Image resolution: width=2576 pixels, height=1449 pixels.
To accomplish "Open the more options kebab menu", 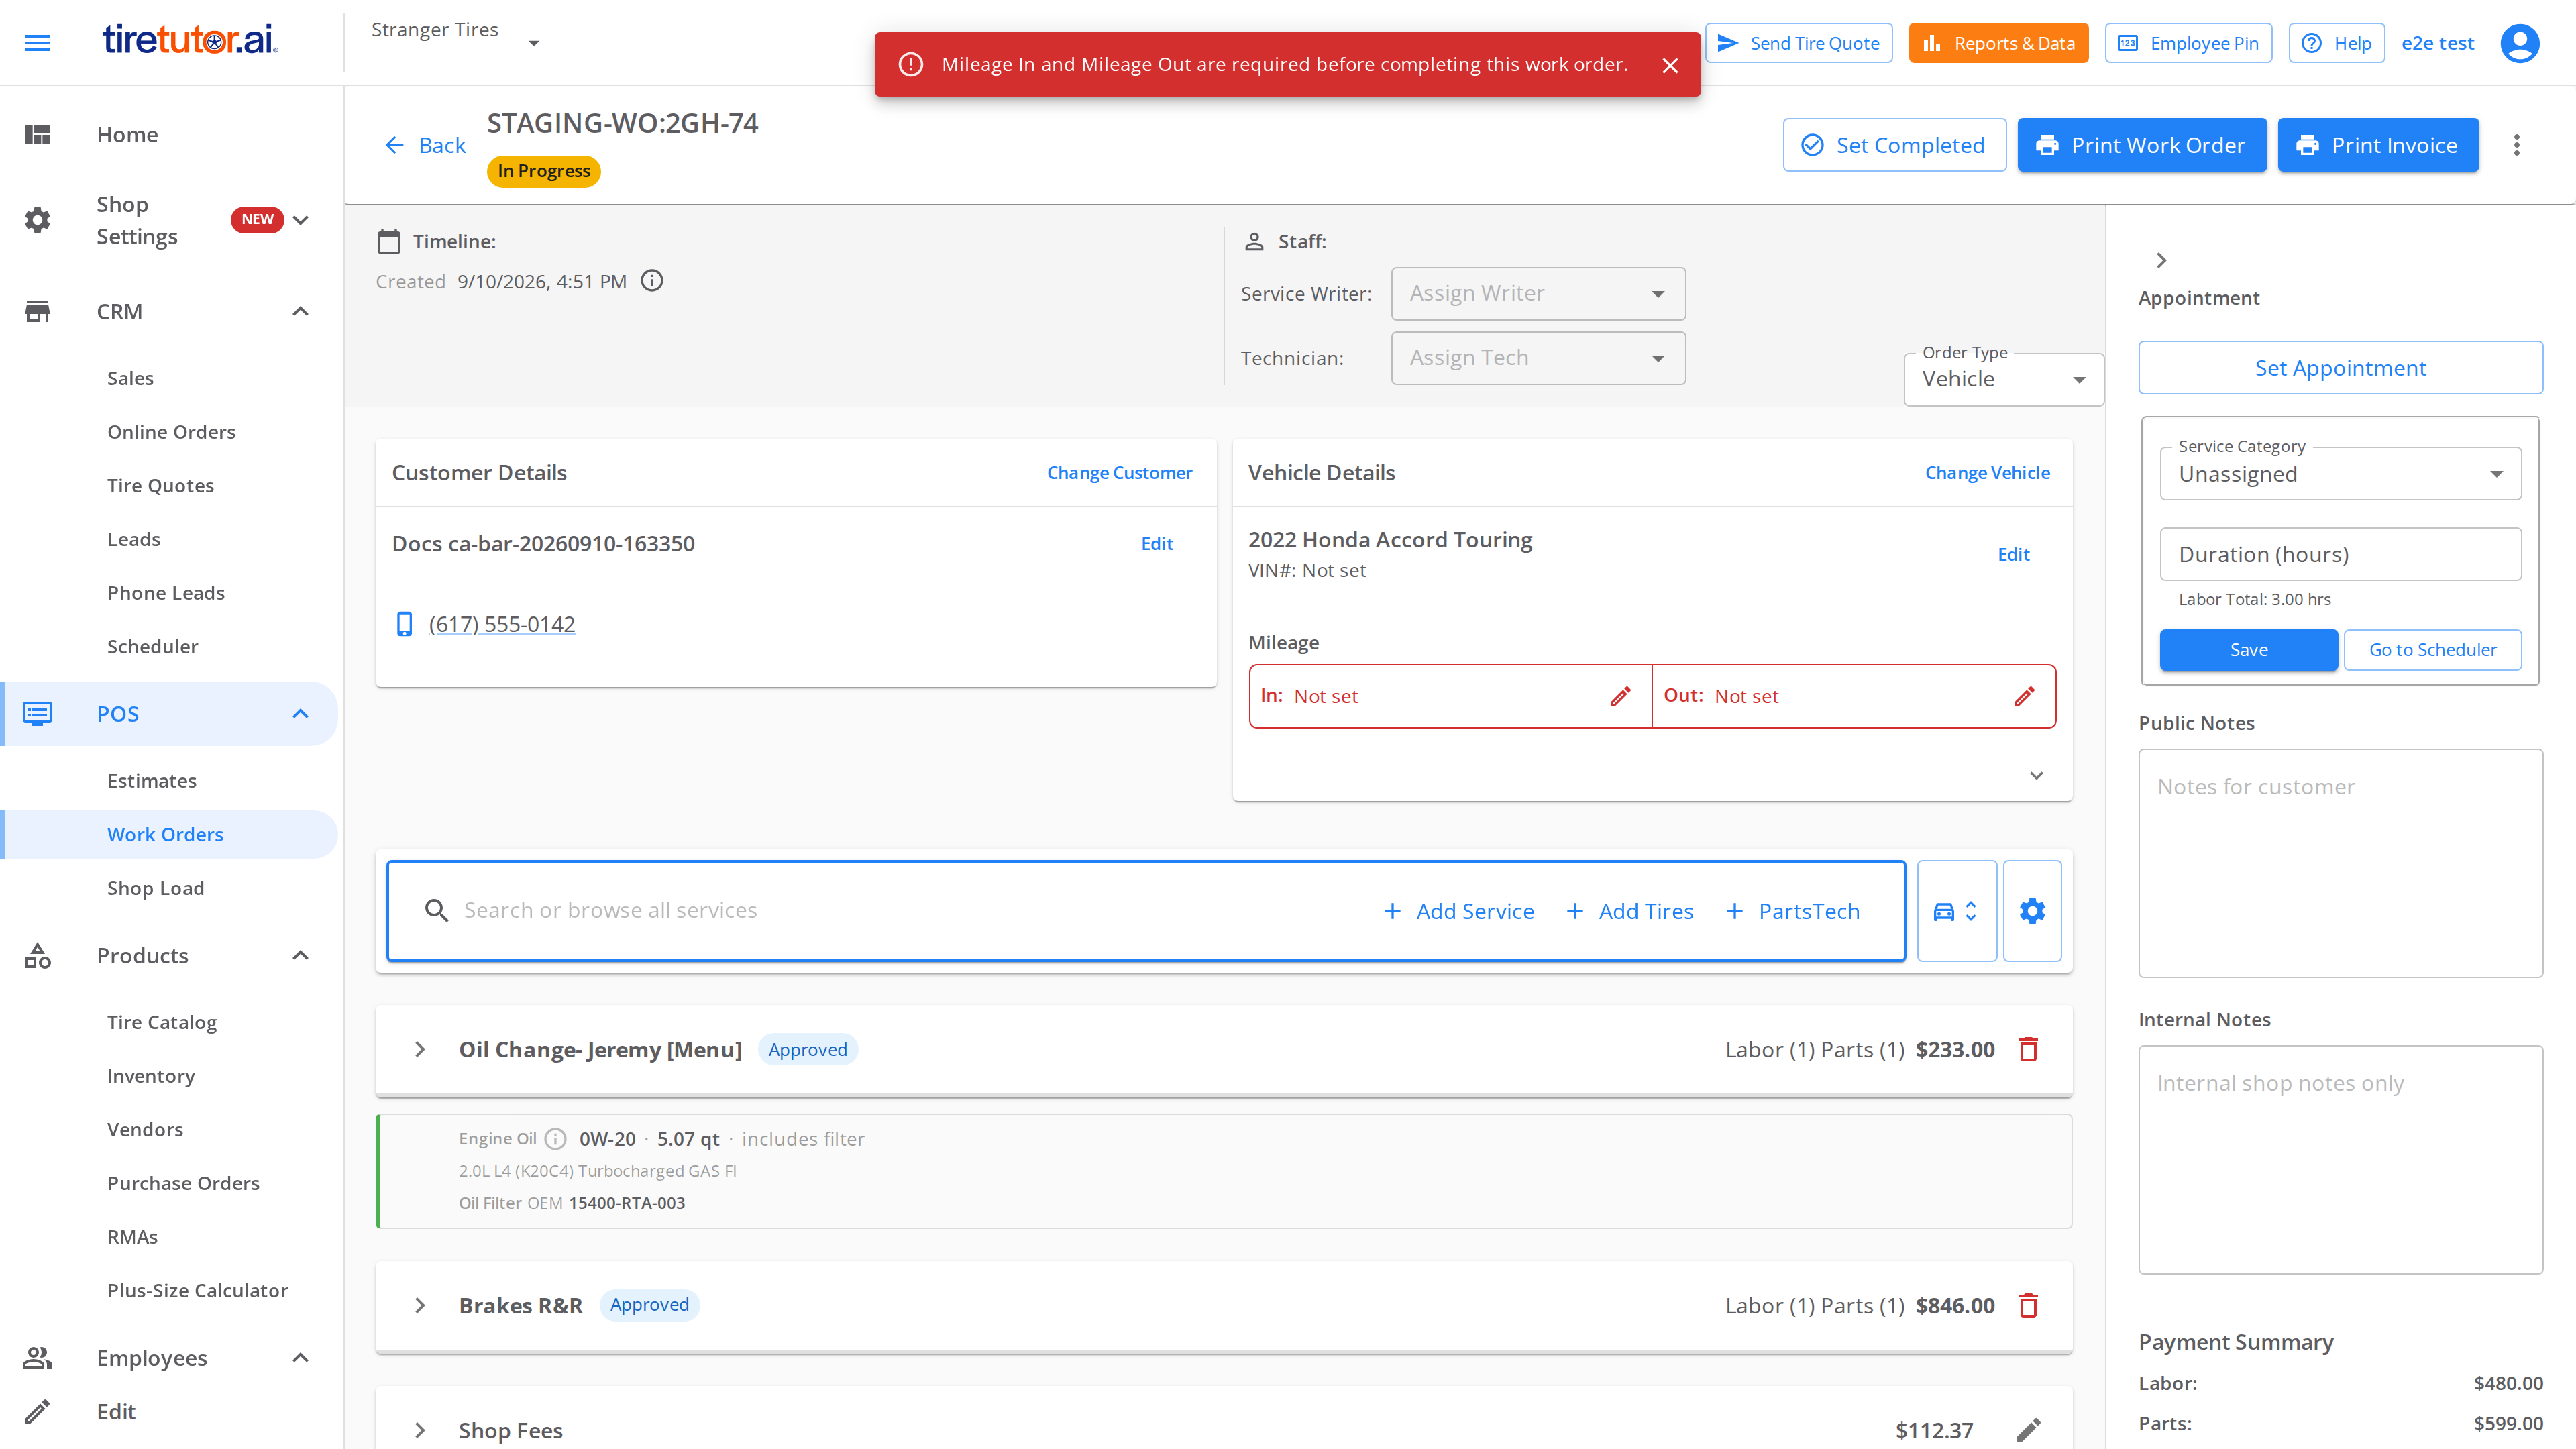I will point(2517,145).
